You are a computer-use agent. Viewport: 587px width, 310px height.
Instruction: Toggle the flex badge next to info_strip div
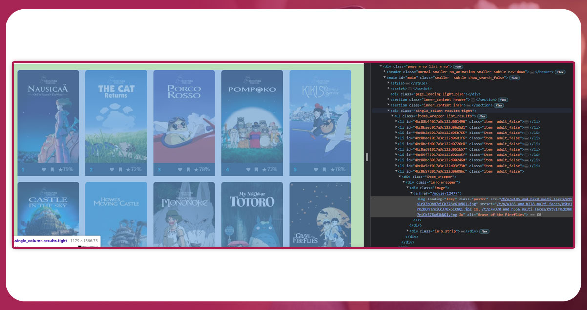(x=484, y=231)
